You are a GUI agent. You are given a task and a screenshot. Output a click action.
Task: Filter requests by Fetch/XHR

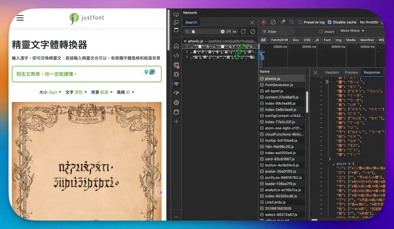point(279,40)
